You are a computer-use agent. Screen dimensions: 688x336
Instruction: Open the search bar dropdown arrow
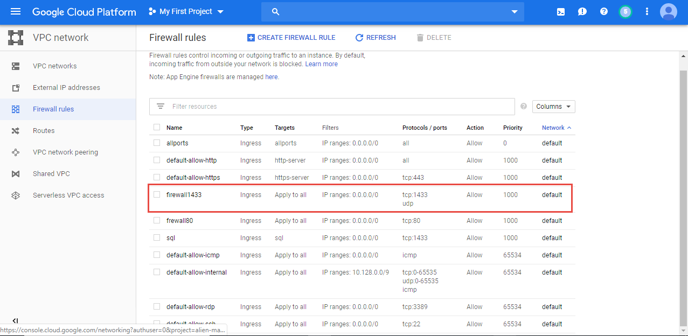[513, 11]
